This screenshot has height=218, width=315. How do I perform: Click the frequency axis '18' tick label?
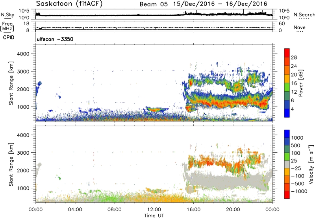click(x=26, y=24)
